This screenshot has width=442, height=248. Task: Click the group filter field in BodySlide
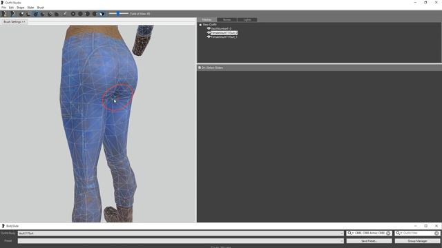(x=369, y=233)
